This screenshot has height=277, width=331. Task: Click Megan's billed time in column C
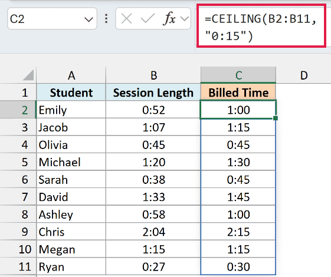click(x=238, y=249)
